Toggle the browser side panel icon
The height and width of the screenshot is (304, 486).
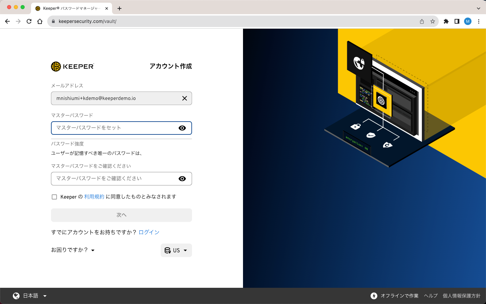(457, 21)
